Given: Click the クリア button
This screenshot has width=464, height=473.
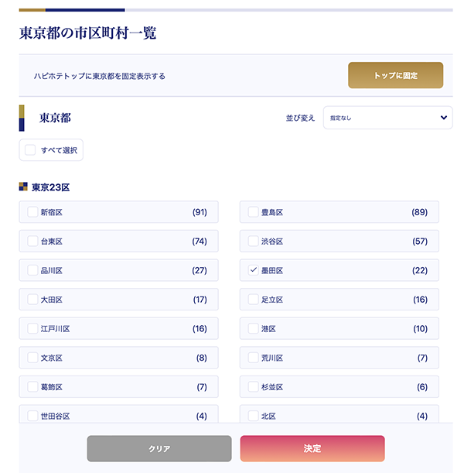Looking at the screenshot, I should [159, 448].
